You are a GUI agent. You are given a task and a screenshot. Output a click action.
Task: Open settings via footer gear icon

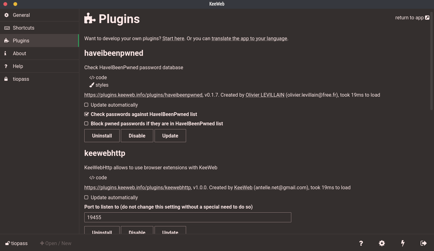click(382, 243)
